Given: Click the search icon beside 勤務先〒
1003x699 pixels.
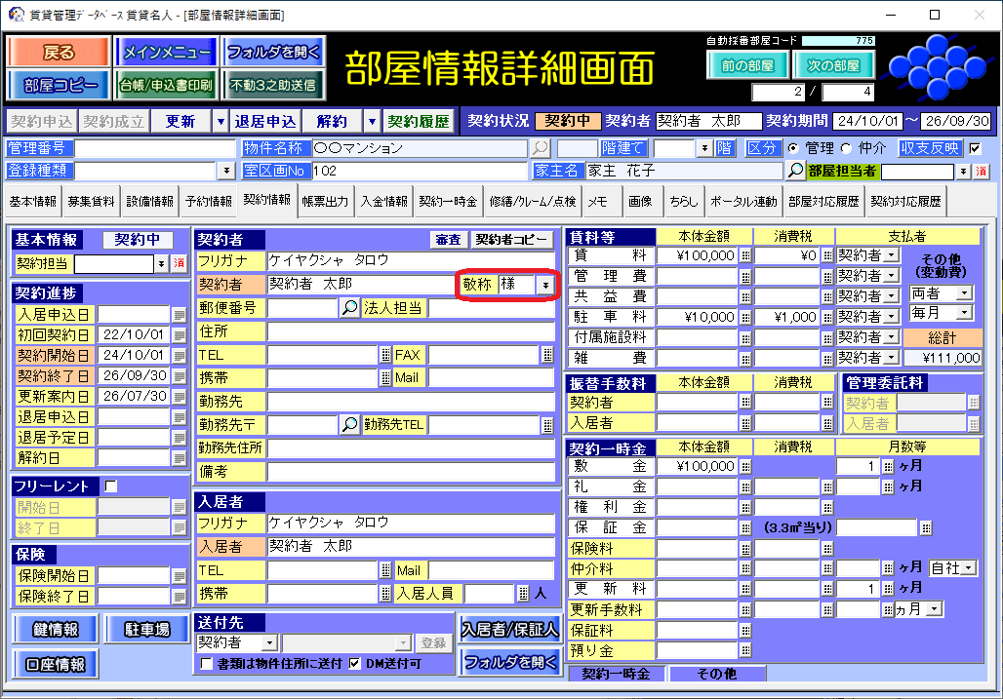Looking at the screenshot, I should 349,425.
